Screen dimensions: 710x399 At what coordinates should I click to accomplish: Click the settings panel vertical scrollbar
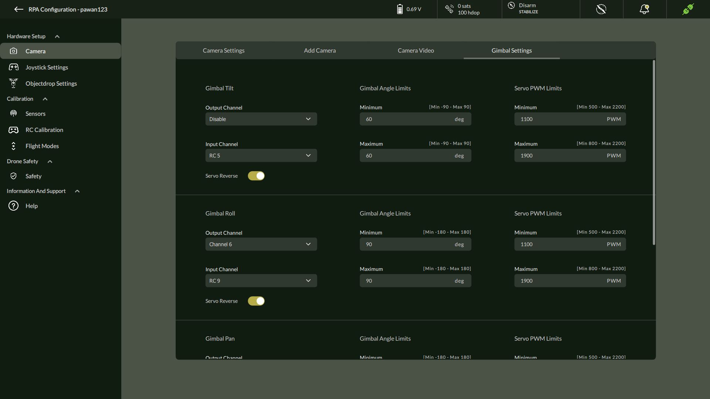[654, 152]
